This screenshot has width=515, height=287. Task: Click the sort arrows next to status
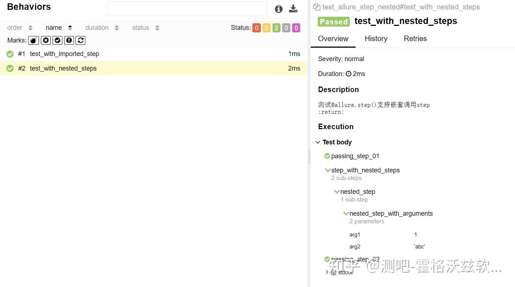[x=157, y=28]
